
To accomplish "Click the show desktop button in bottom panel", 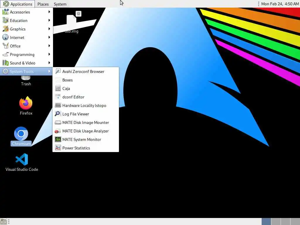I will 4,221.
